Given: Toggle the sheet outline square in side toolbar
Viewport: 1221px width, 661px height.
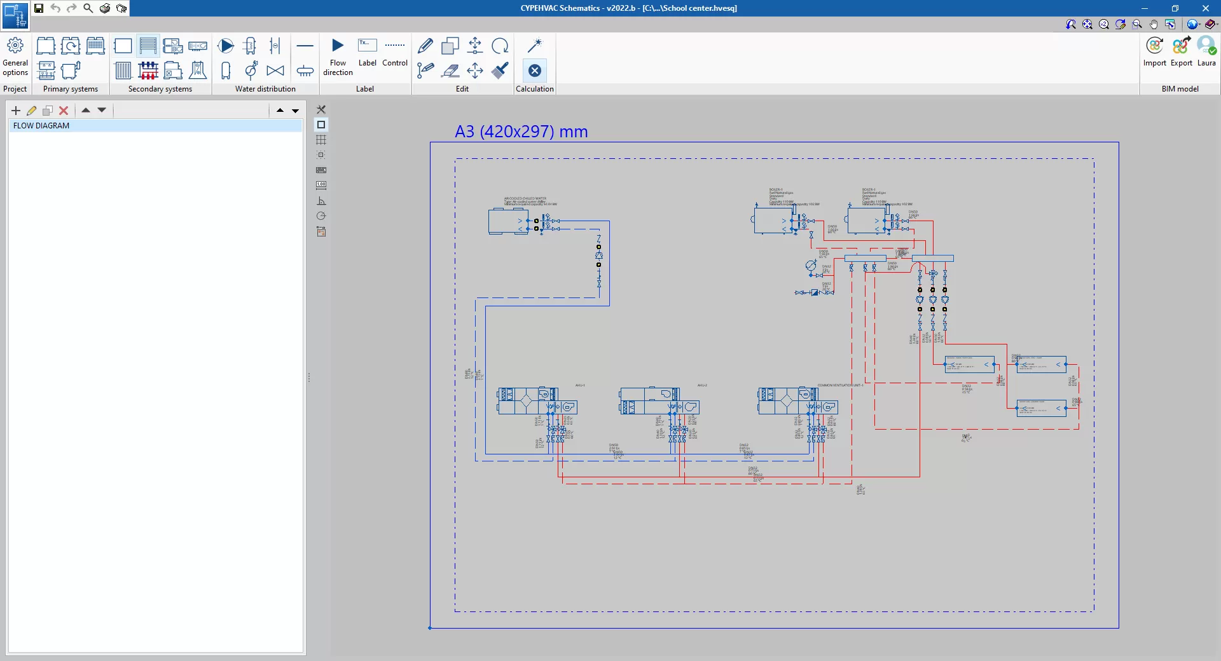Looking at the screenshot, I should (321, 125).
